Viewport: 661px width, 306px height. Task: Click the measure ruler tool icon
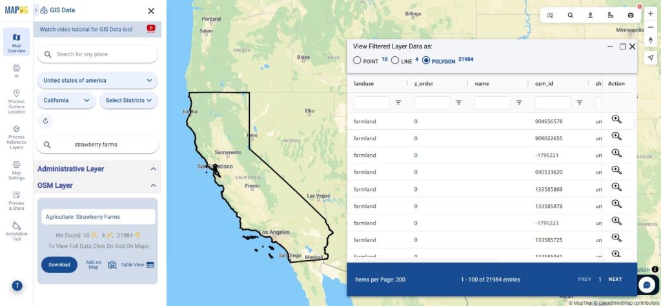coord(611,15)
